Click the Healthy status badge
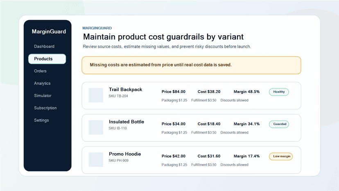The image size is (339, 191). (x=279, y=92)
